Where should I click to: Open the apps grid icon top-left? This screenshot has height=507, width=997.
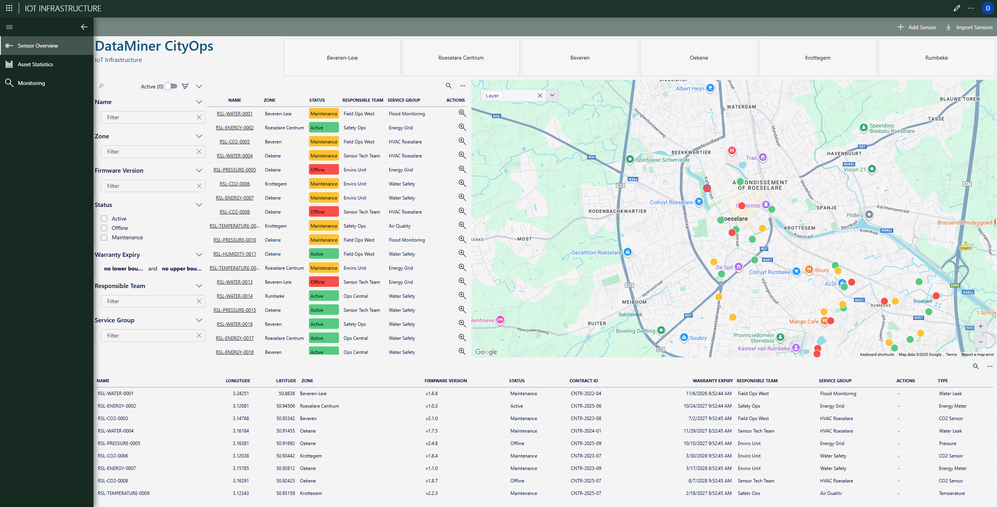[9, 8]
